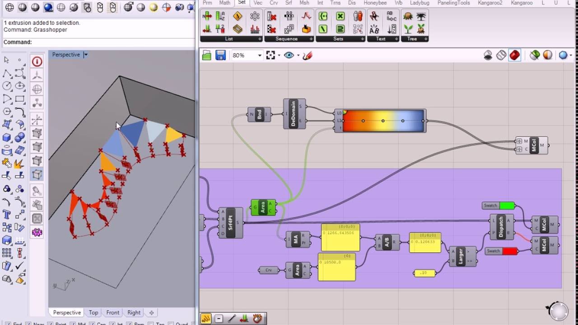The width and height of the screenshot is (578, 325).
Task: Select the Rhino rectangle tool
Action: click(20, 98)
